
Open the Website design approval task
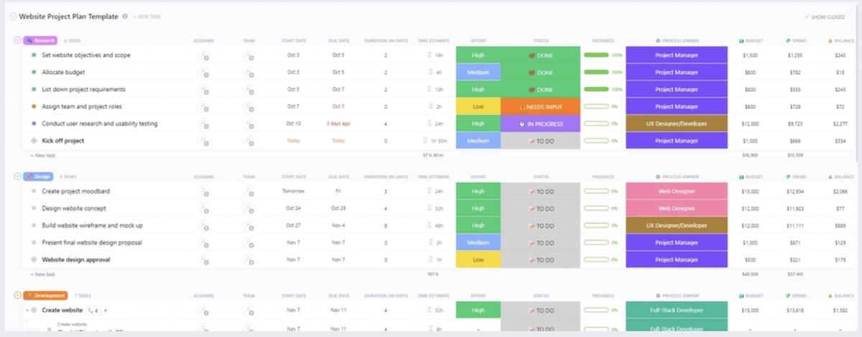coord(76,259)
